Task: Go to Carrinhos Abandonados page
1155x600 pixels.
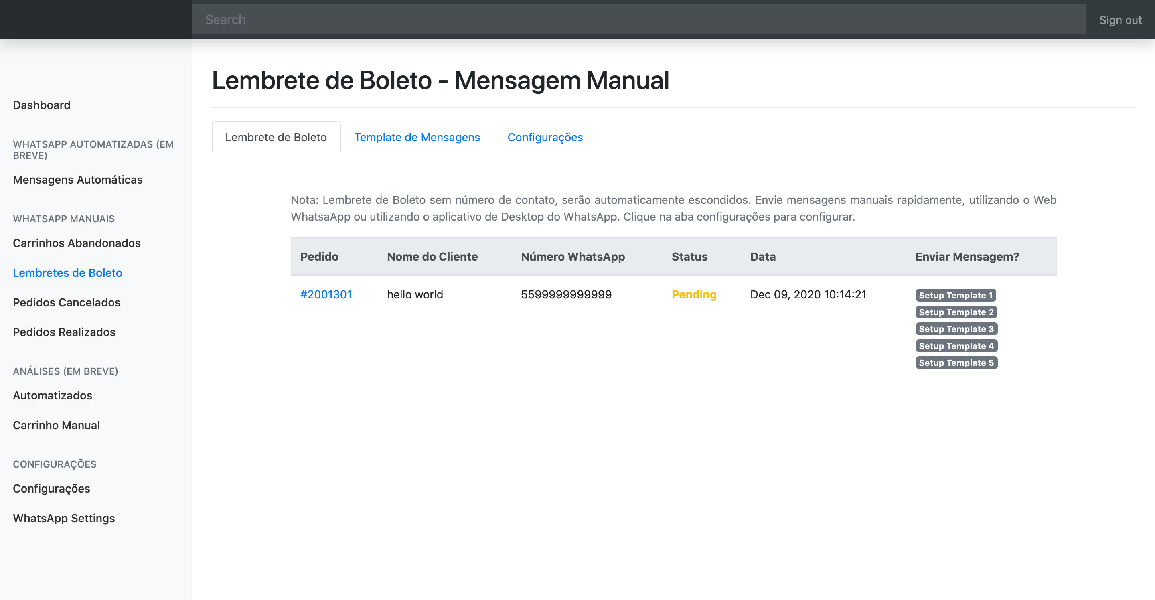Action: [x=77, y=243]
